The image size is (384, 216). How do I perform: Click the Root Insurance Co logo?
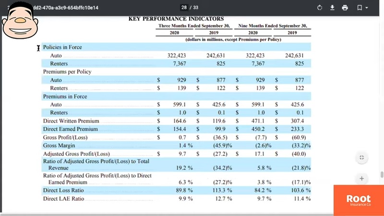tap(359, 200)
